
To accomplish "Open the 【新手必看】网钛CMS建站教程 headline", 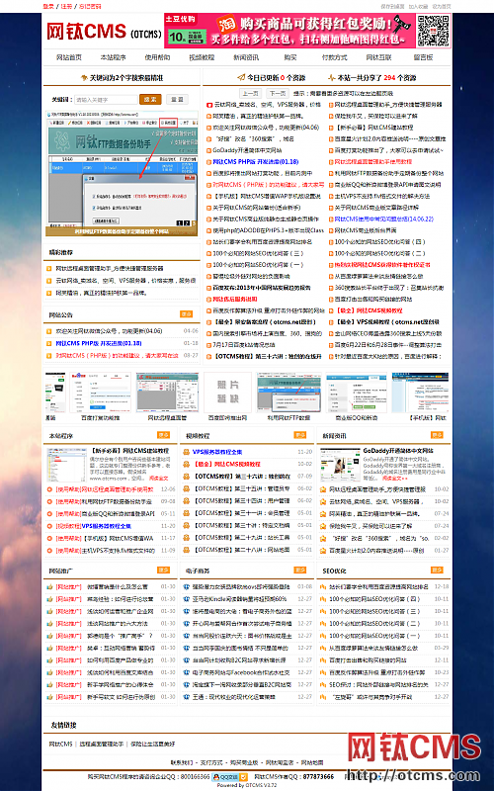I will click(129, 451).
